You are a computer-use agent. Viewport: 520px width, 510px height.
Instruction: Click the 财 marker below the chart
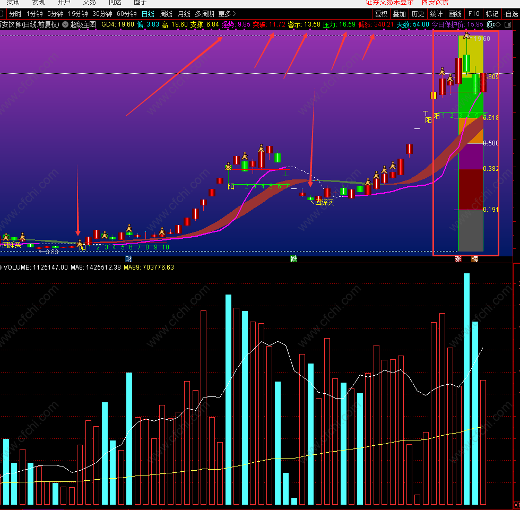[128, 259]
